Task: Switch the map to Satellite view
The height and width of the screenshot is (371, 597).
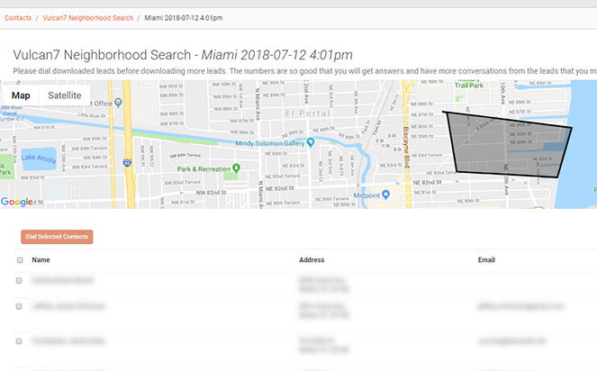Action: click(64, 95)
